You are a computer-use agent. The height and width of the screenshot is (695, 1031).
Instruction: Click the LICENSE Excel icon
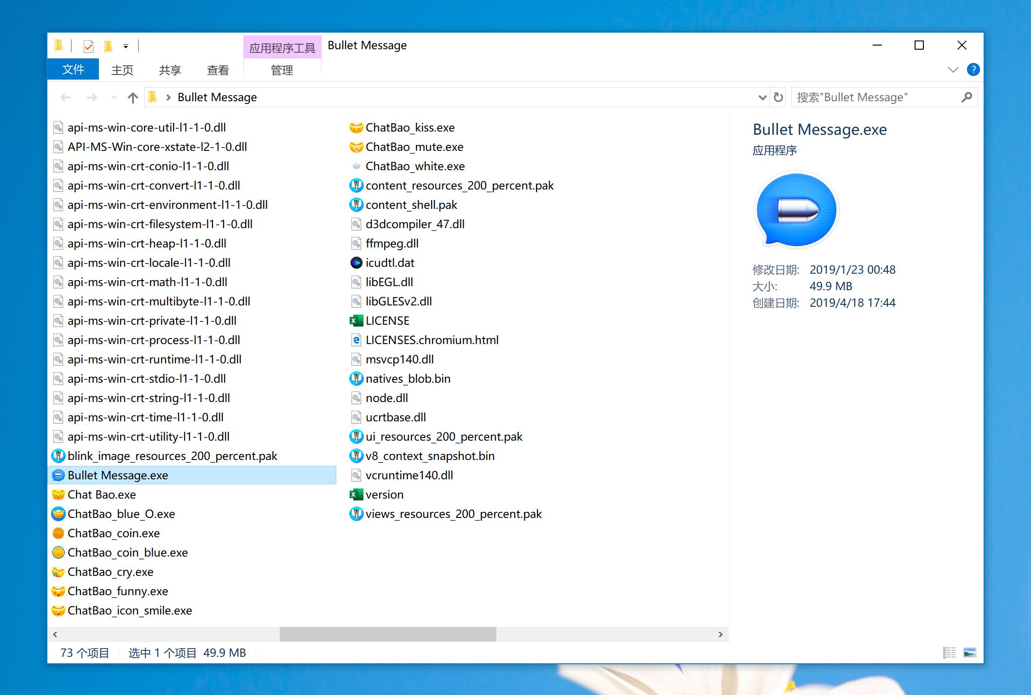coord(356,321)
